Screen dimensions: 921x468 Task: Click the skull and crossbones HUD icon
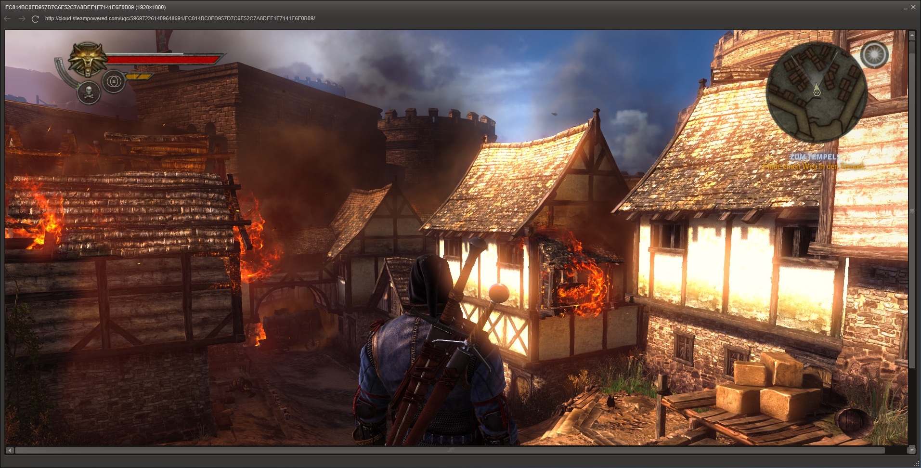tap(89, 93)
